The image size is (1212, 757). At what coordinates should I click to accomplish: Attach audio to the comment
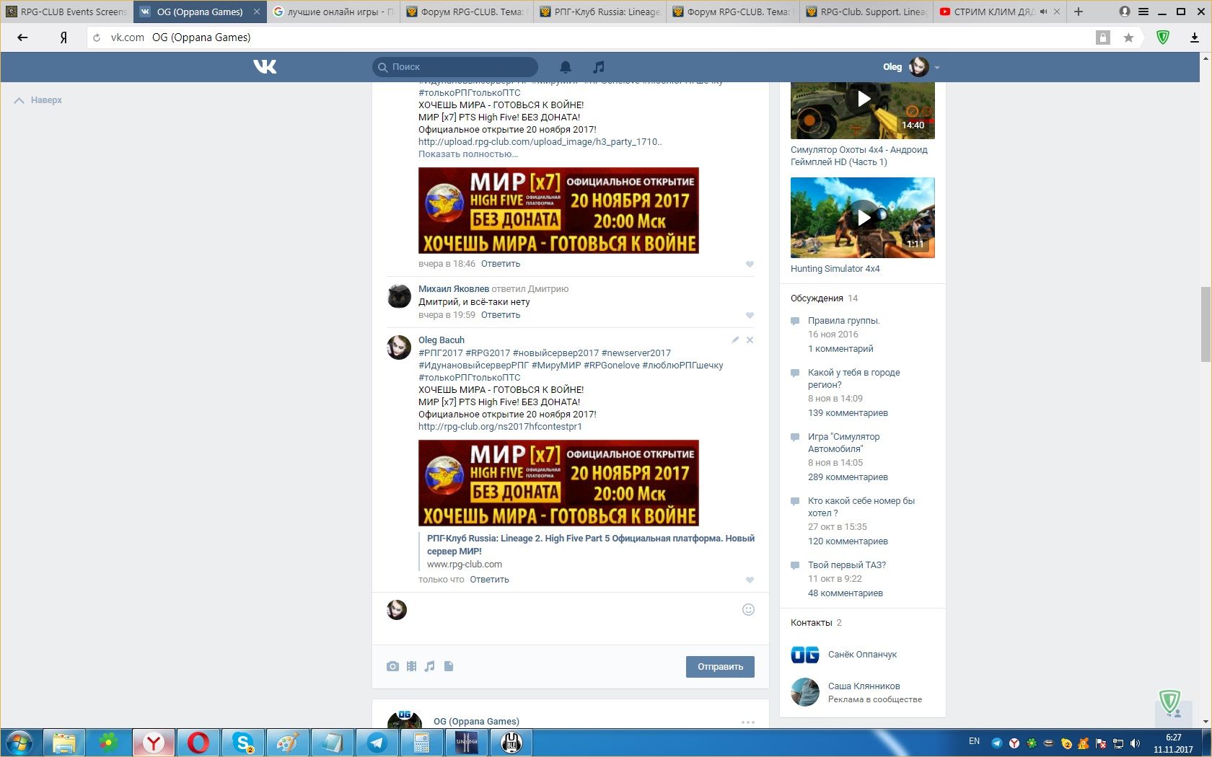[x=429, y=666]
